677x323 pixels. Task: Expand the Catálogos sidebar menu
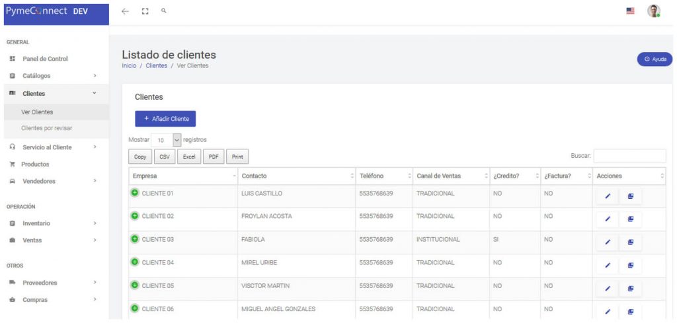click(x=54, y=76)
